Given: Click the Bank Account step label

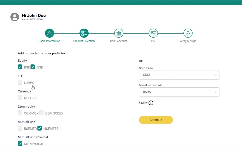Looking at the screenshot, I should pos(118,41).
